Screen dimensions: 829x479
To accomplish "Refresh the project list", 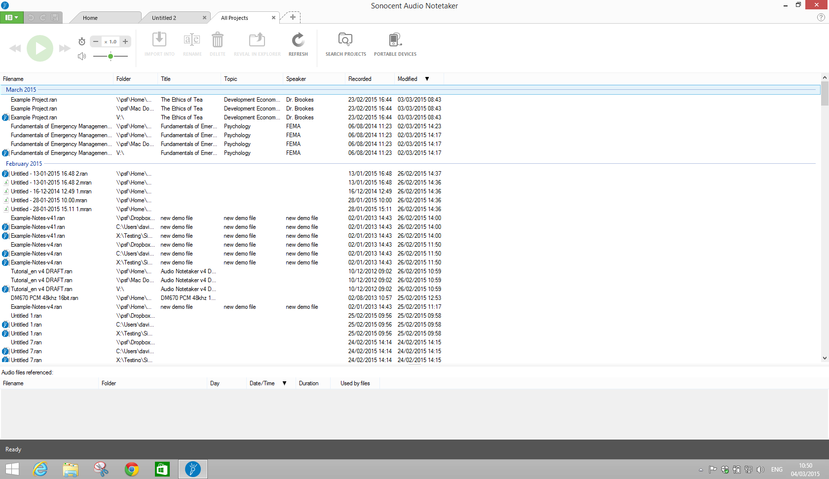I will point(298,44).
